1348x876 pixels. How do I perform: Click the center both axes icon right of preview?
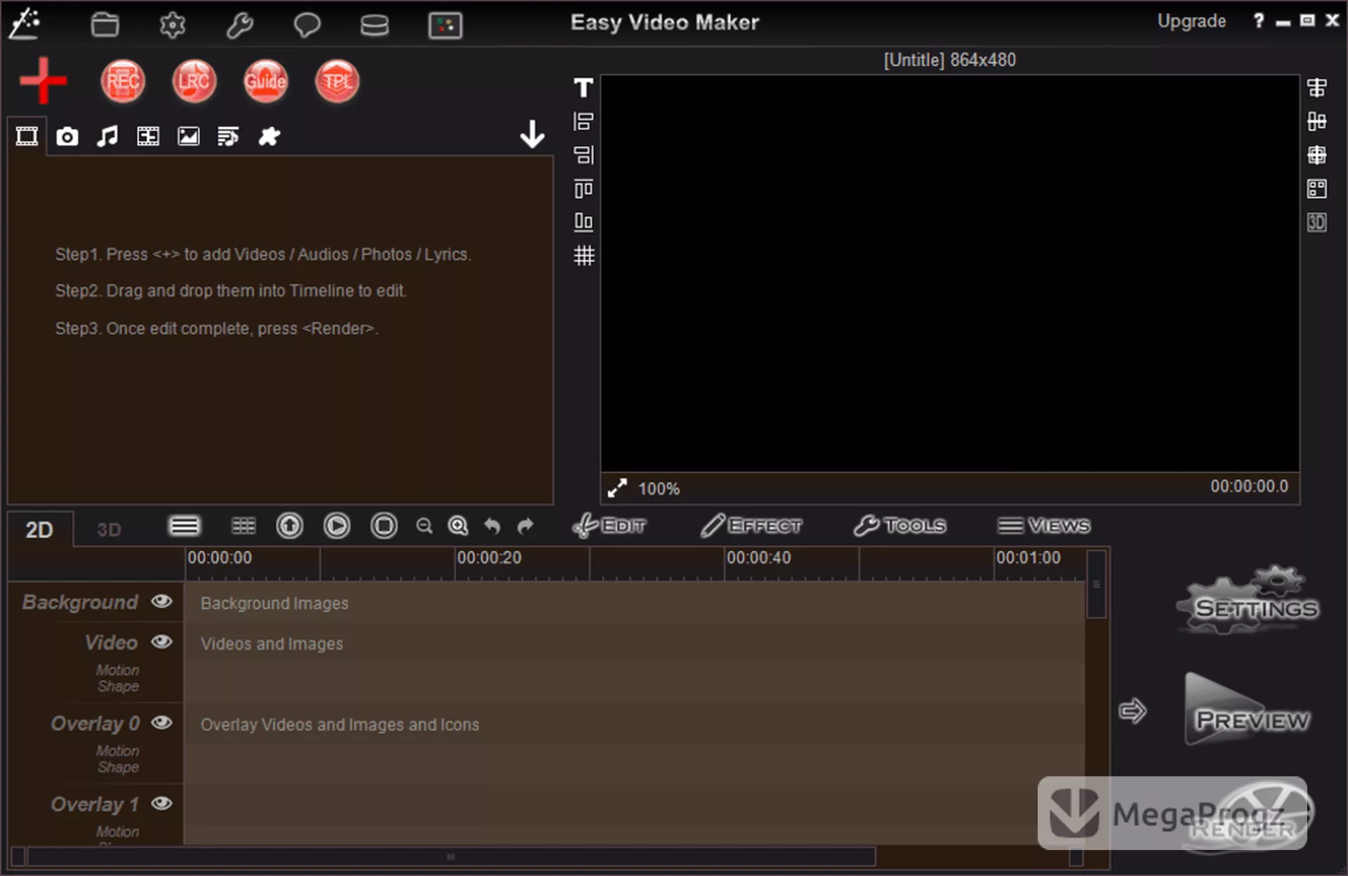pos(1317,155)
